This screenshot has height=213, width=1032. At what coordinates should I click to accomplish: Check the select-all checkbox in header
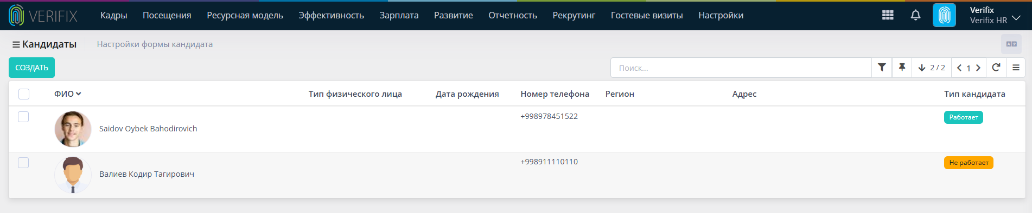click(x=24, y=94)
